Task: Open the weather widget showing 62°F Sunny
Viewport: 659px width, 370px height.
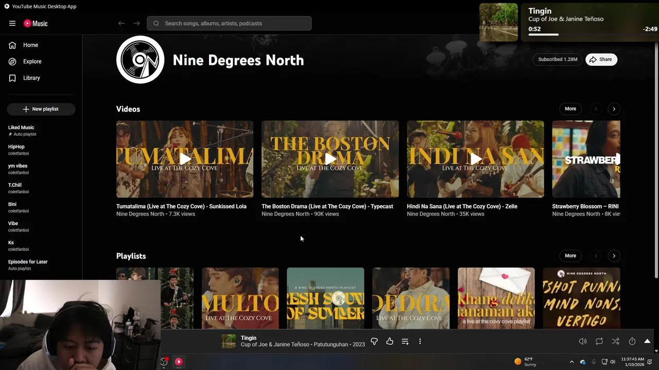Action: tap(526, 362)
